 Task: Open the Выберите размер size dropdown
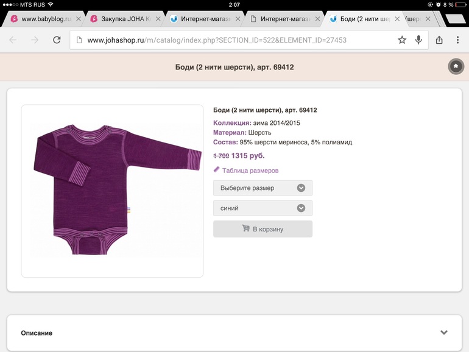263,188
